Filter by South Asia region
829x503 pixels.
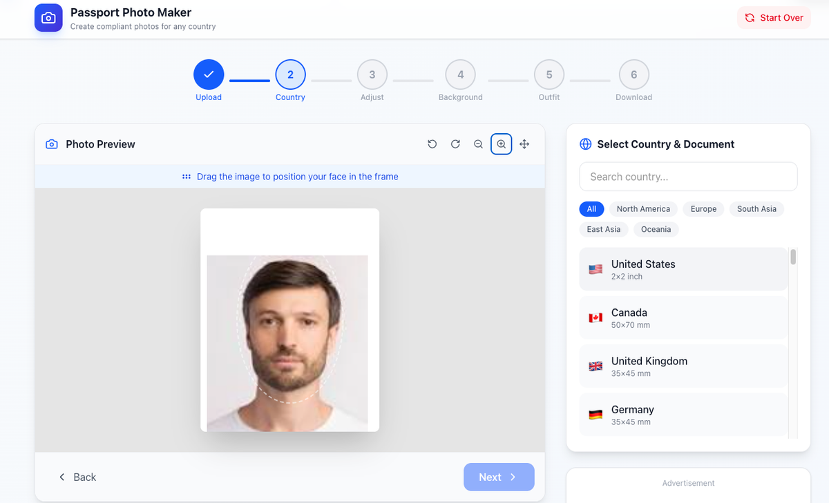(756, 209)
